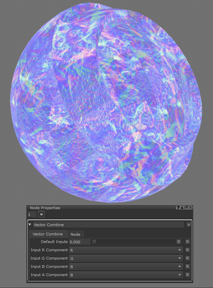This screenshot has height=288, width=213.
Task: Open the Node Properties help icon
Action: click(x=178, y=208)
